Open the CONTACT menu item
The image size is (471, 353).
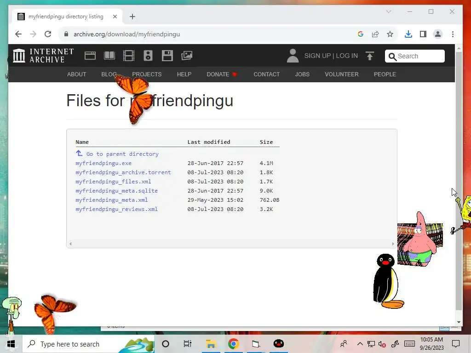[x=266, y=74]
